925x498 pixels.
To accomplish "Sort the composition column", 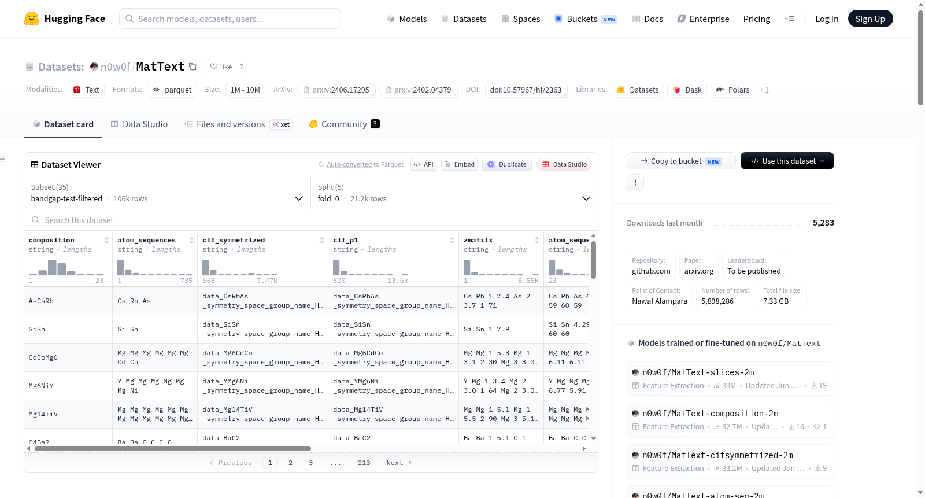I will coord(106,240).
